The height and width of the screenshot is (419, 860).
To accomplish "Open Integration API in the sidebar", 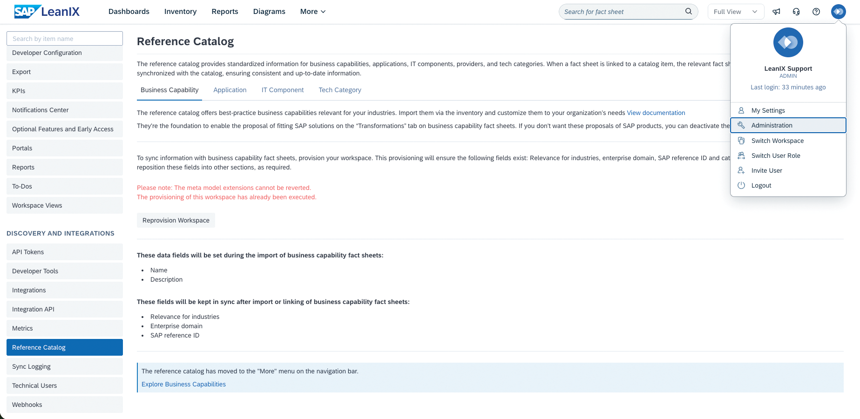I will point(65,309).
